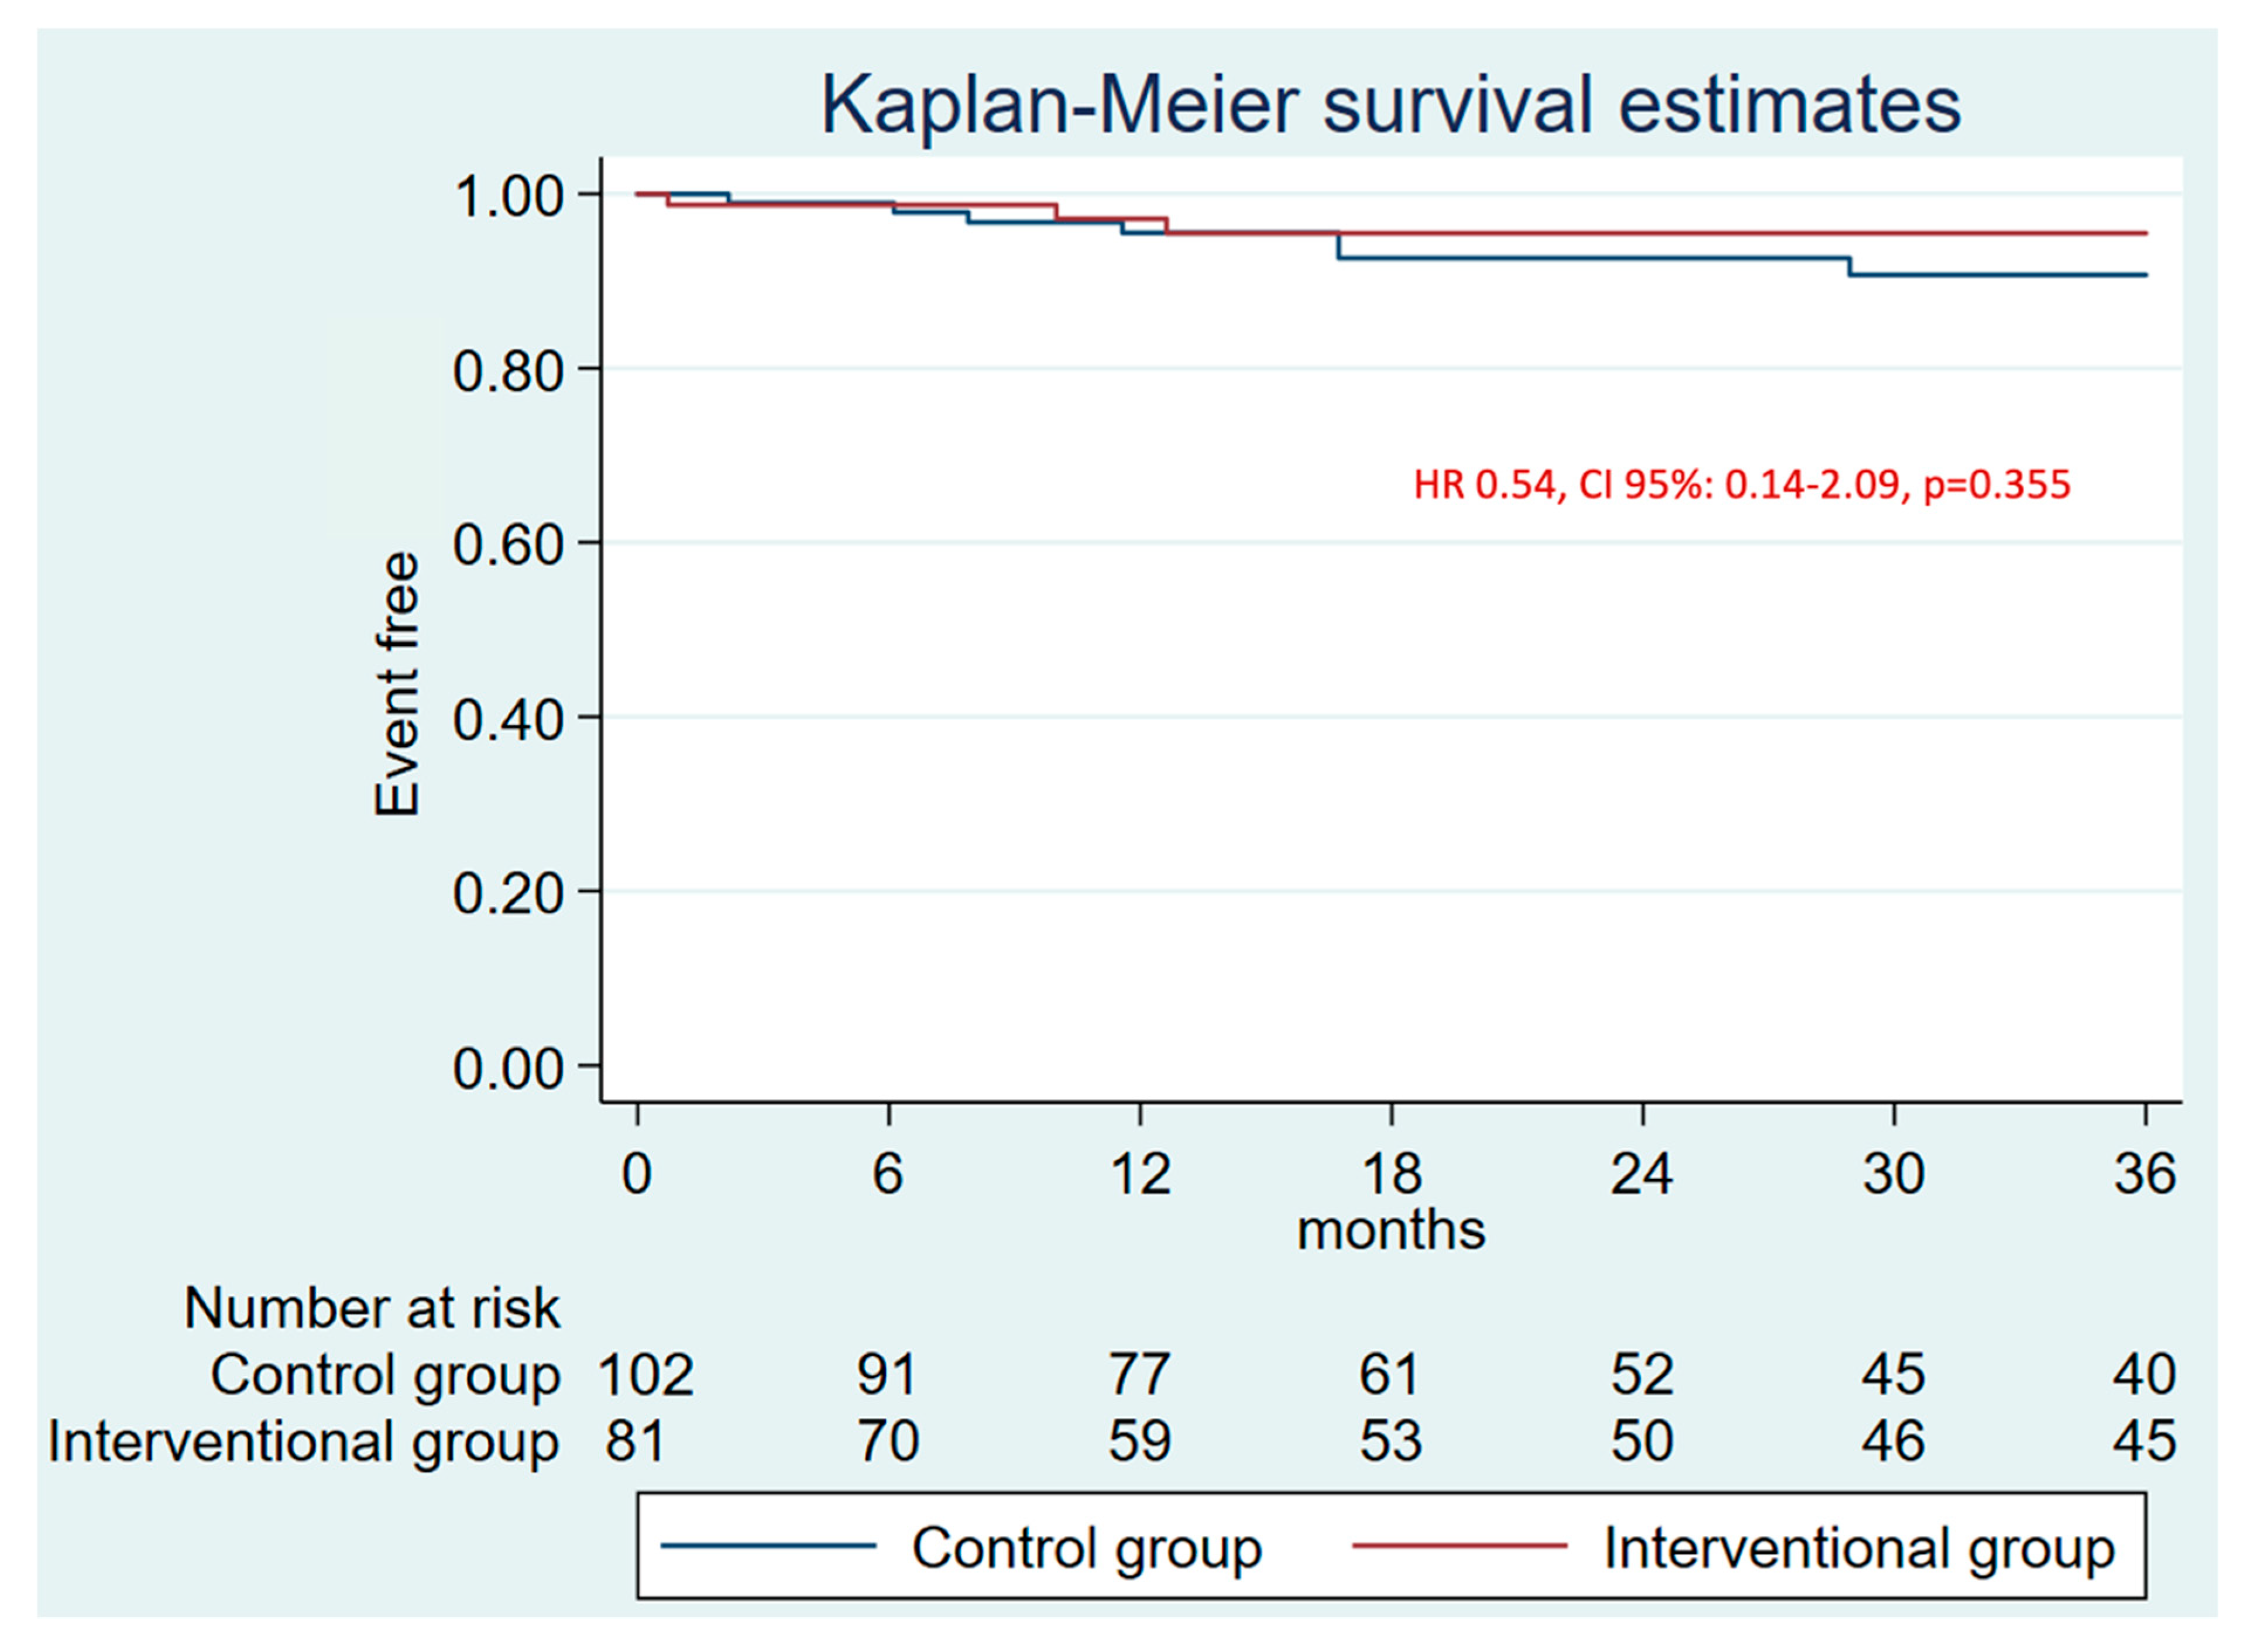Click Control group count 61 at month 18
This screenshot has width=2250, height=1652.
[x=1389, y=1375]
